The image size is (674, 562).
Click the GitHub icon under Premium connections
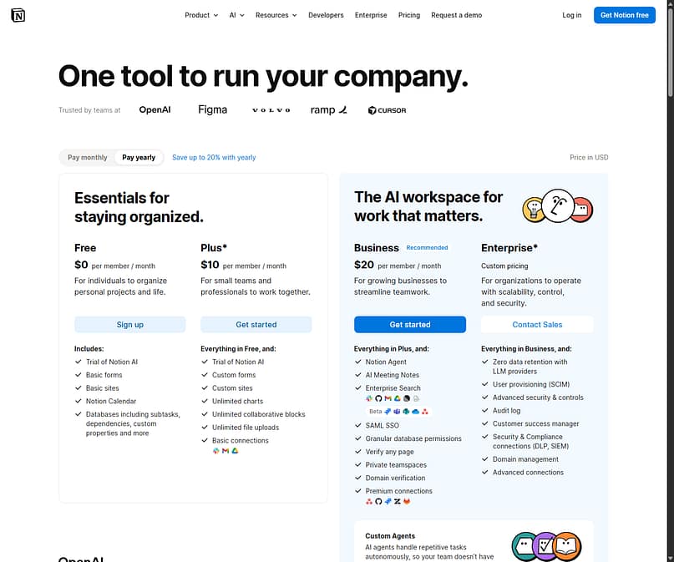pos(378,501)
